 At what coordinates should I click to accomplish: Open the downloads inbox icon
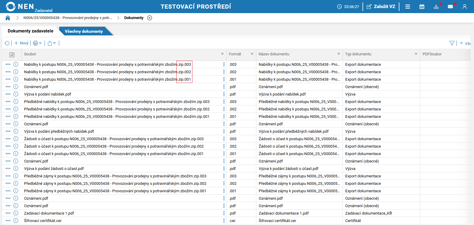click(436, 7)
